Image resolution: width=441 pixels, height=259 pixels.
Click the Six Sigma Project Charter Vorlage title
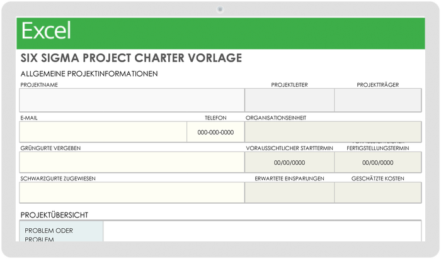[131, 58]
